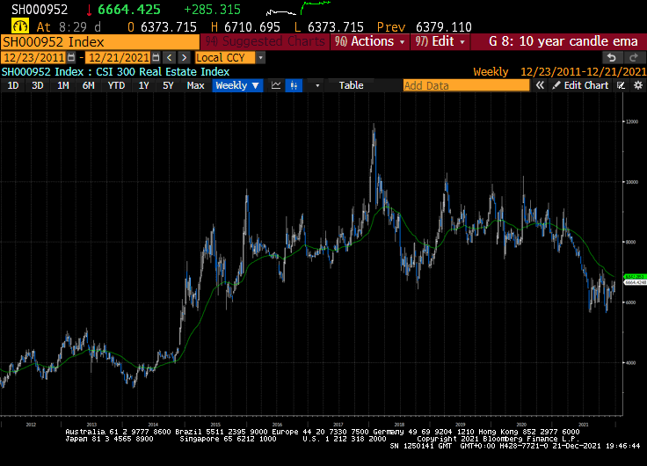Undo the last chart change
The height and width of the screenshot is (466, 647).
tap(612, 58)
